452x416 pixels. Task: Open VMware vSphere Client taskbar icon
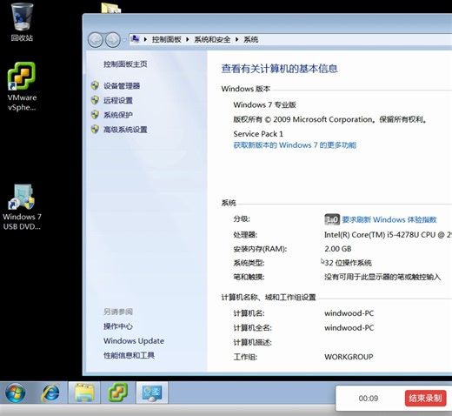pyautogui.click(x=118, y=393)
